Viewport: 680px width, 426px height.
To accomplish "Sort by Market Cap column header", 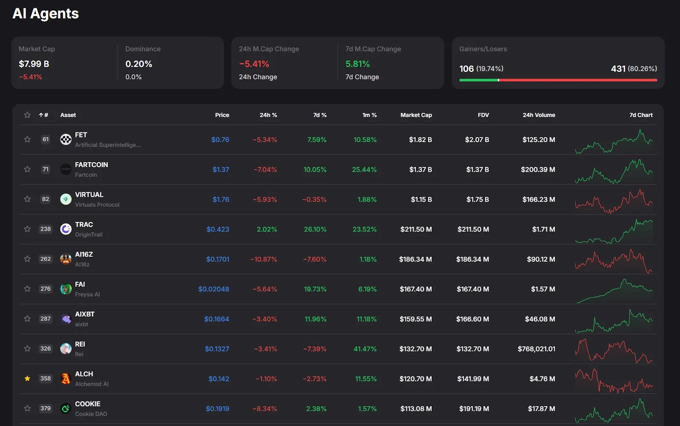I will pyautogui.click(x=416, y=115).
